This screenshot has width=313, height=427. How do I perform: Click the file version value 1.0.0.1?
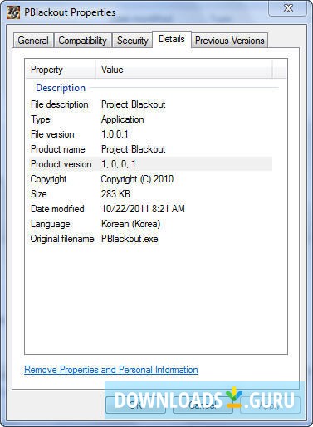[115, 134]
